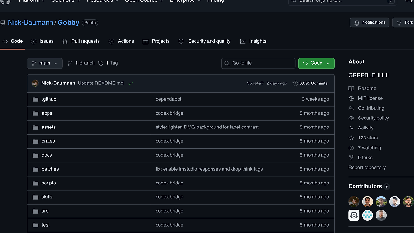Open the apps folder name
Viewport: 414px width, 233px height.
[47, 113]
